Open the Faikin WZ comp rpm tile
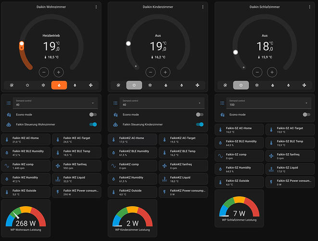This screenshot has width=318, height=241. click(x=26, y=166)
